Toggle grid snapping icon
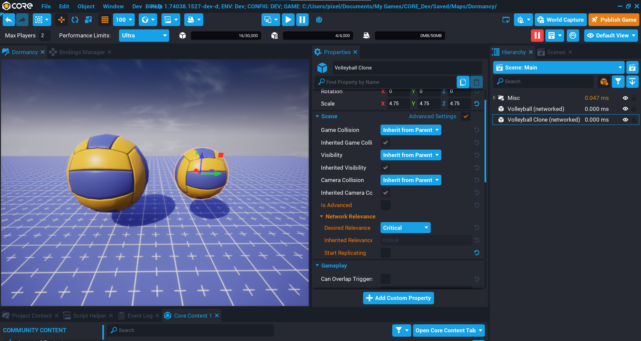 click(105, 20)
